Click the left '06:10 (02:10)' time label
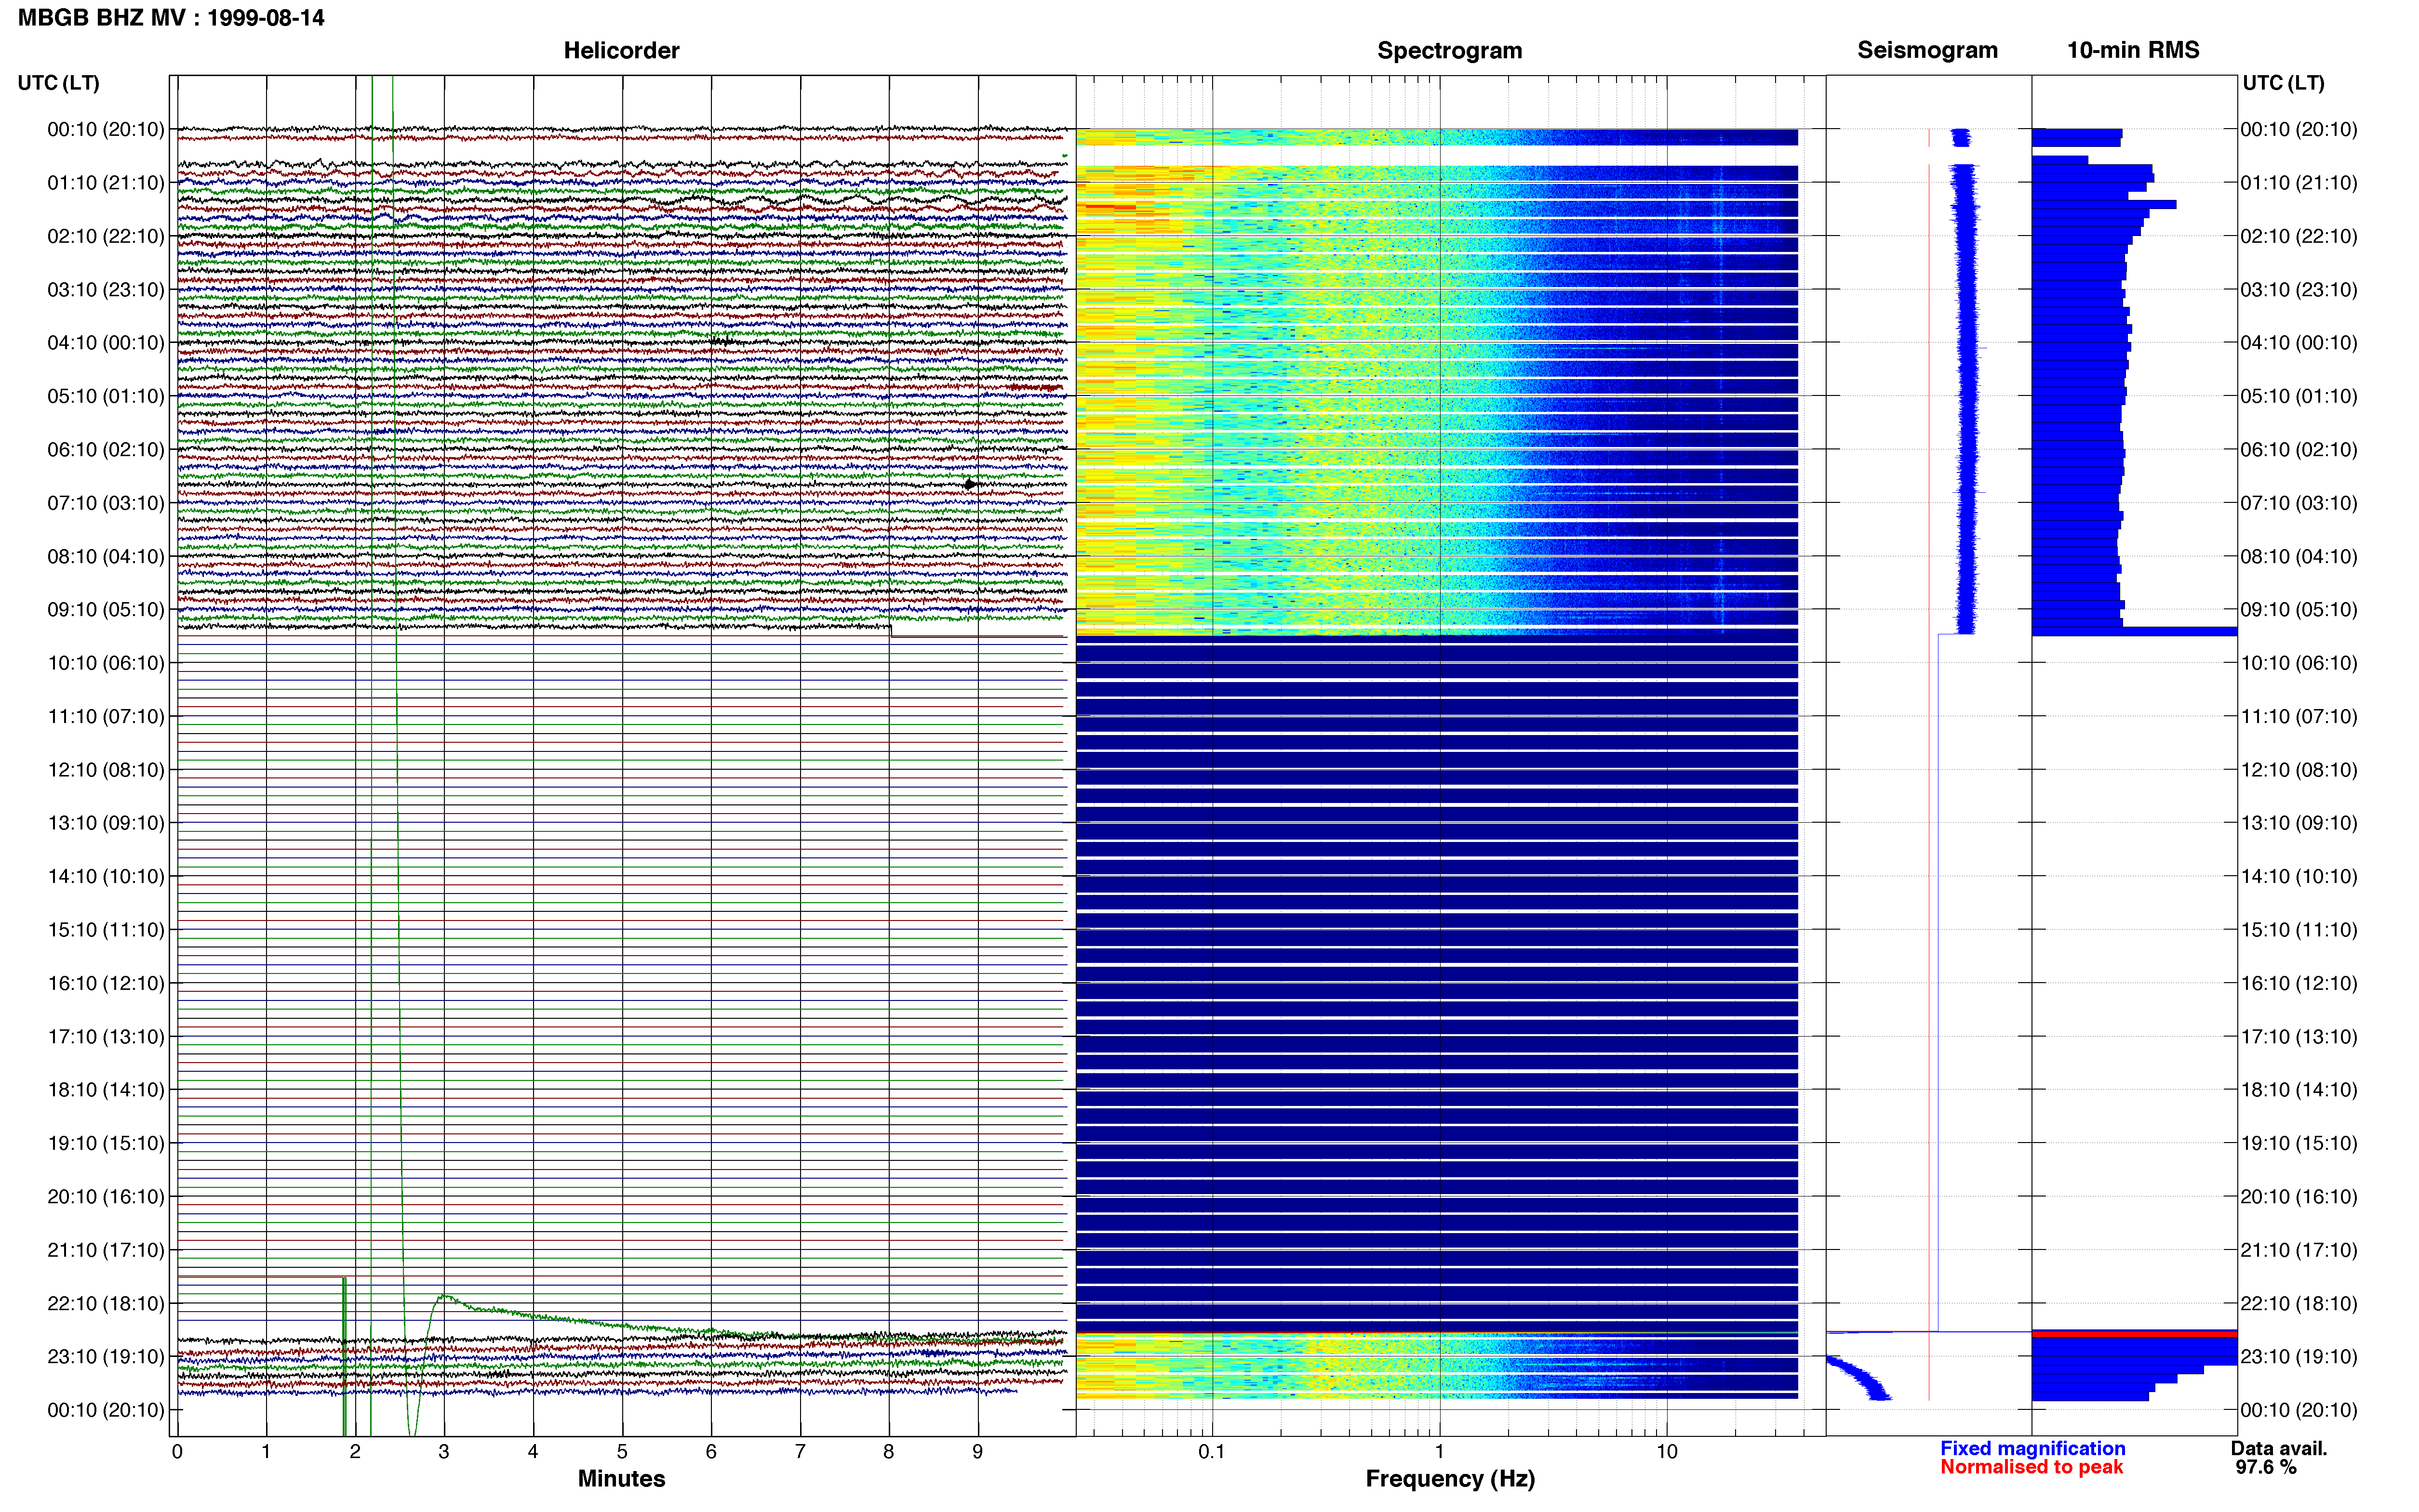2419x1512 pixels. (x=106, y=449)
